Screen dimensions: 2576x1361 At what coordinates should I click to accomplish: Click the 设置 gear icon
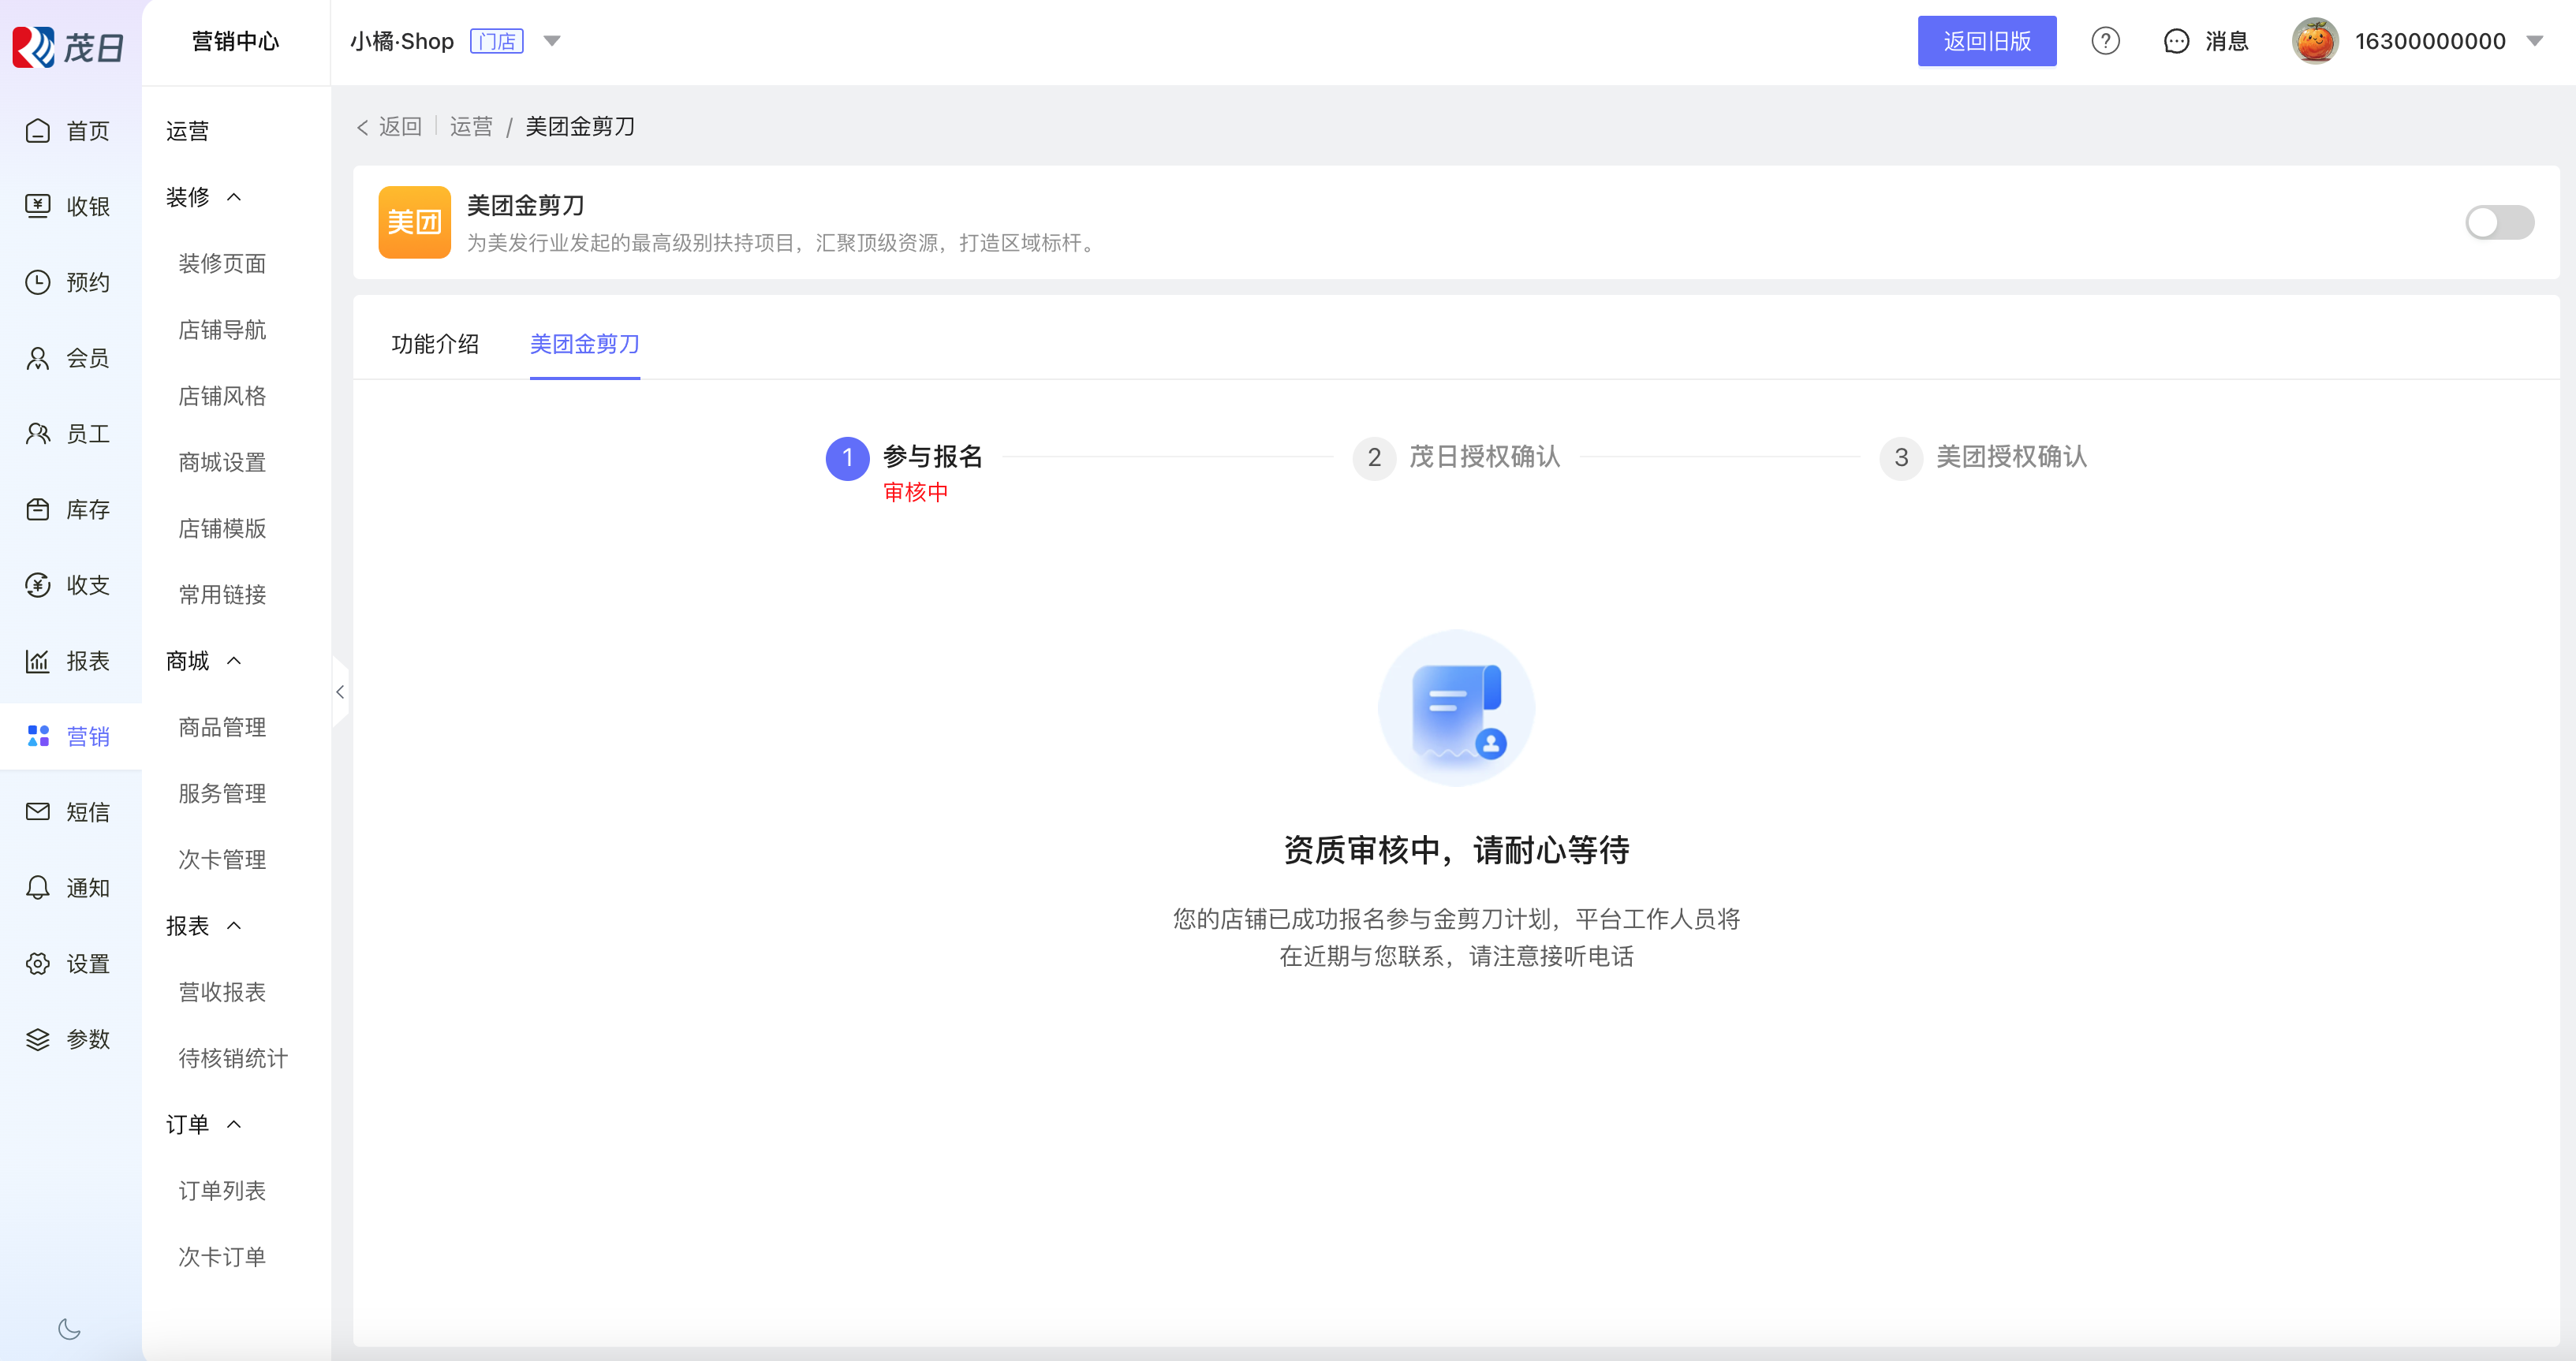point(38,964)
